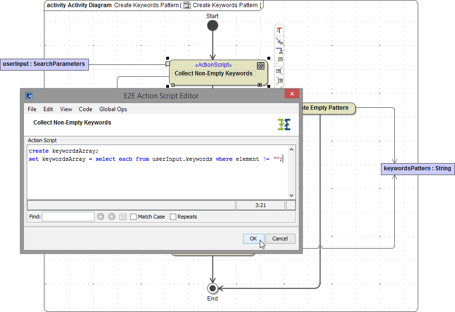
Task: Click the find-next down arrow icon
Action: click(100, 216)
